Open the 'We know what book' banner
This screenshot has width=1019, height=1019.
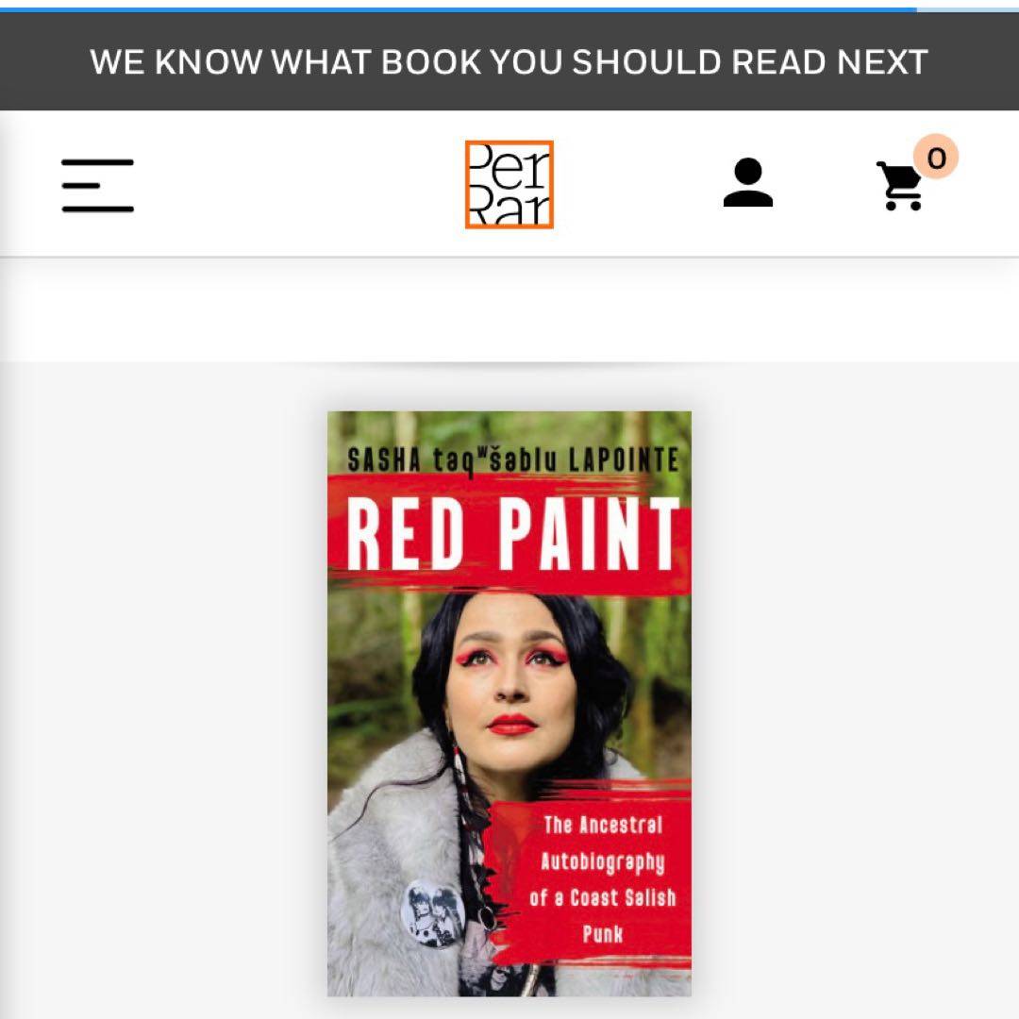coord(509,61)
